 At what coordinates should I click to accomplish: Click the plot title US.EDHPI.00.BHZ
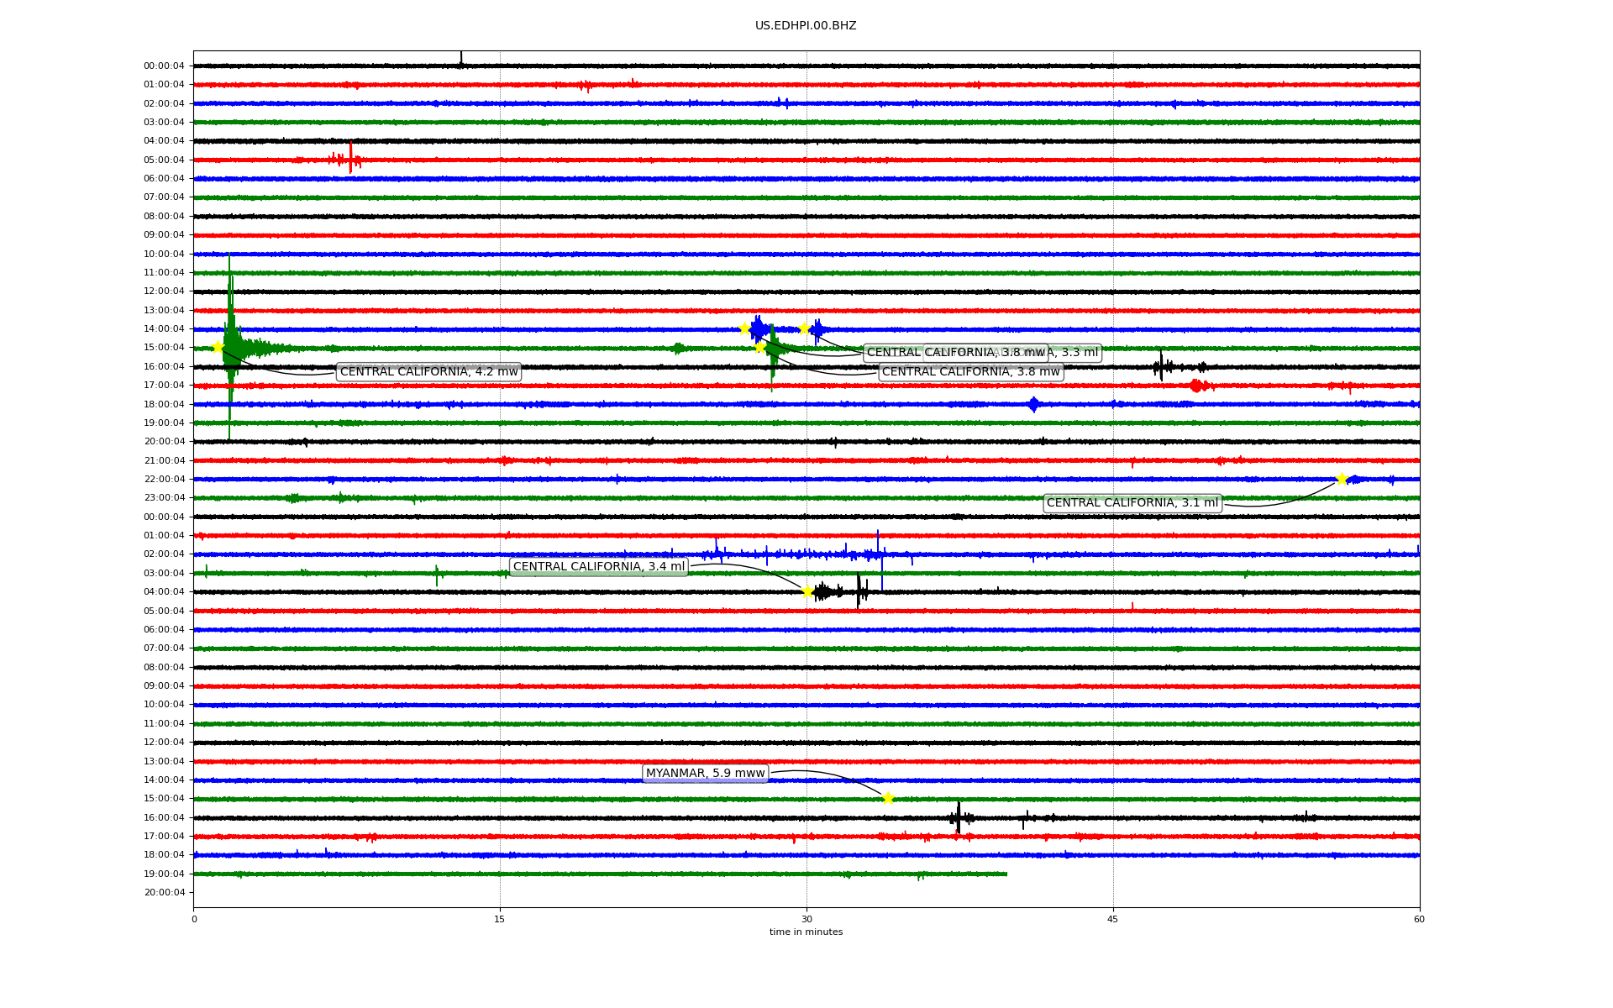coord(805,26)
